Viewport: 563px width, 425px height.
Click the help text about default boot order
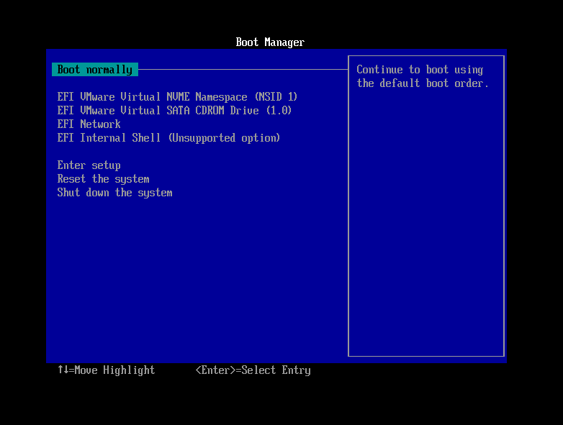tap(422, 76)
